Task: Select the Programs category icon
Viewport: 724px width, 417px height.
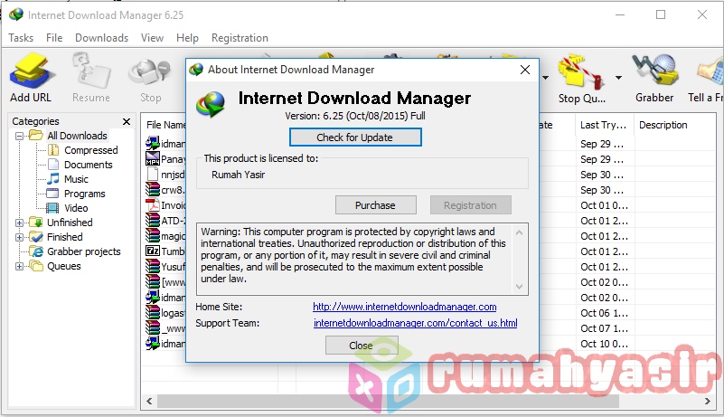Action: [53, 194]
